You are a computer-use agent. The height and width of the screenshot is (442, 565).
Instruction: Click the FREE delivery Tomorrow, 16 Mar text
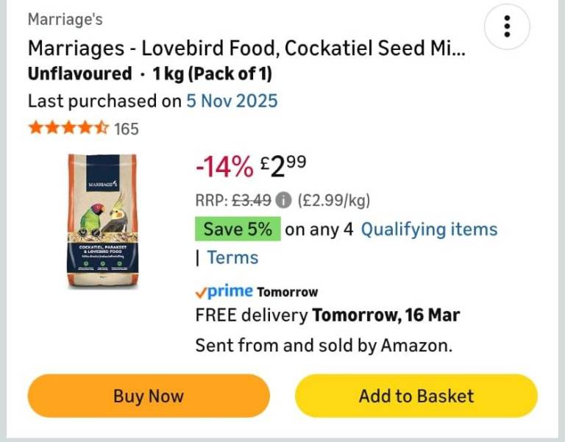point(327,316)
